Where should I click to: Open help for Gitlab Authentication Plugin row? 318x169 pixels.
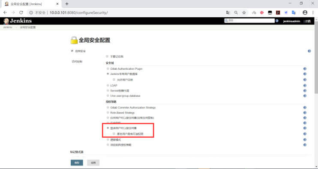point(305,69)
